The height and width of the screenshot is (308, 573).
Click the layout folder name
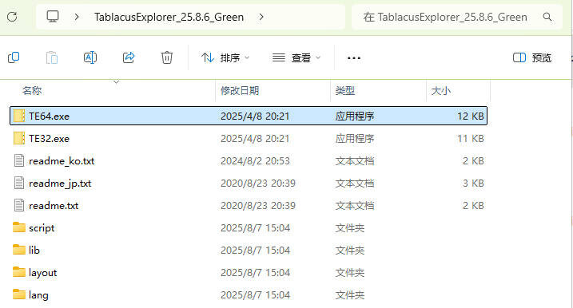tap(43, 273)
